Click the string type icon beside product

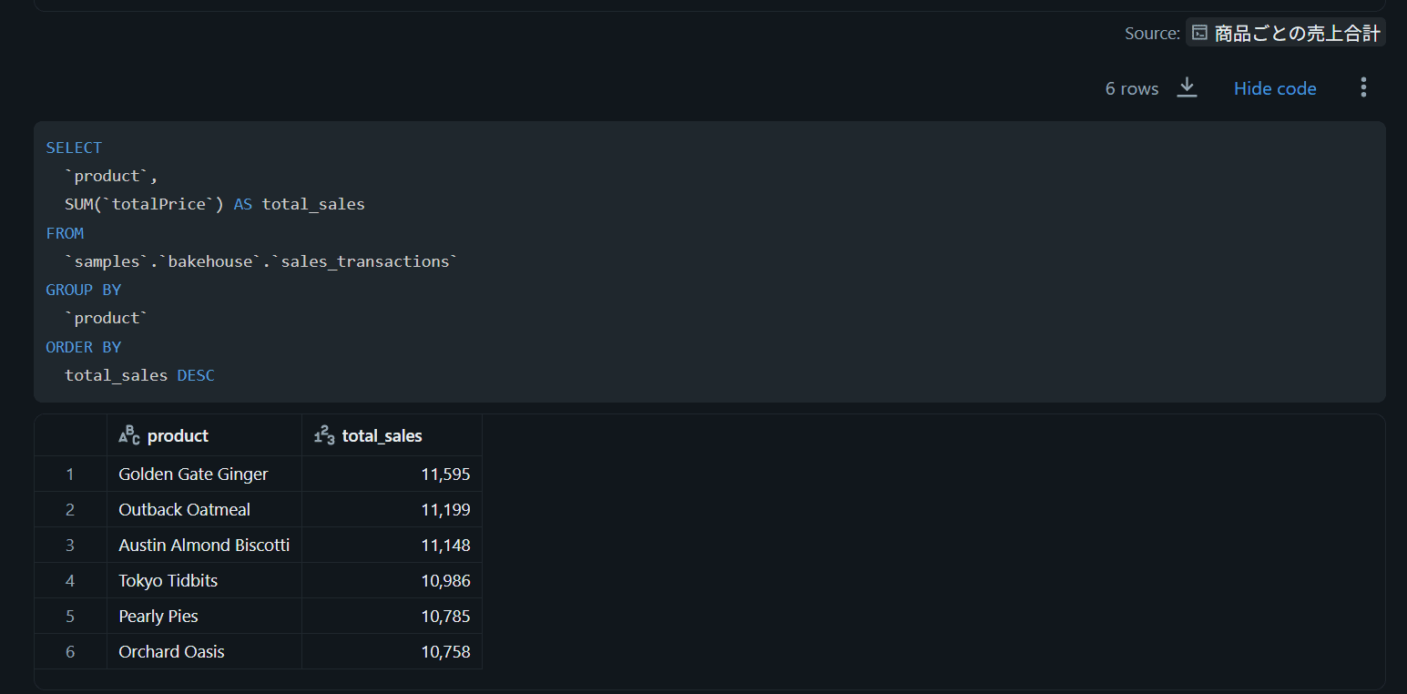click(129, 435)
